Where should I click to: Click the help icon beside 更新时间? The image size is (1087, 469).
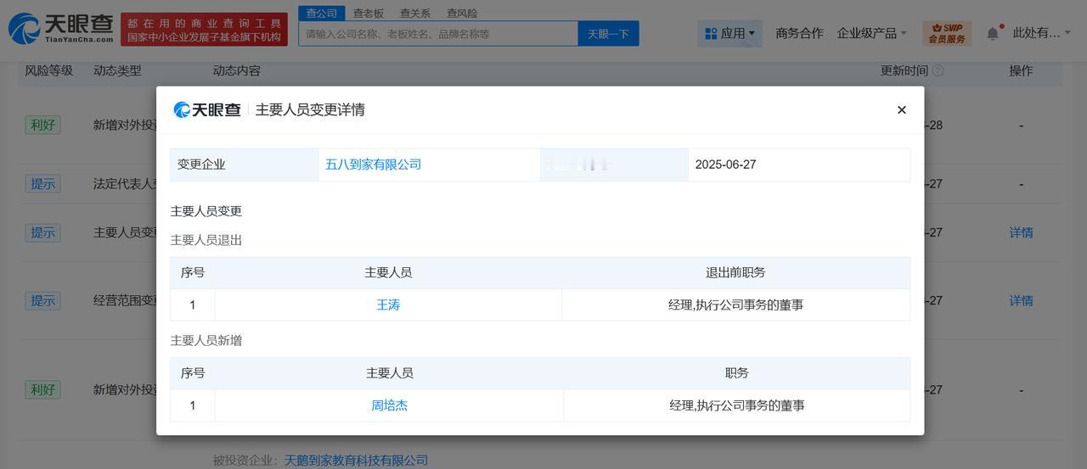[938, 70]
